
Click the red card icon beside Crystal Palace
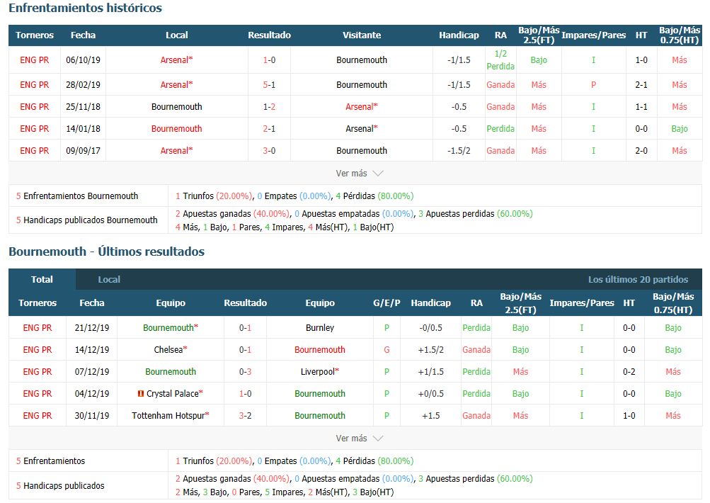[x=141, y=394]
